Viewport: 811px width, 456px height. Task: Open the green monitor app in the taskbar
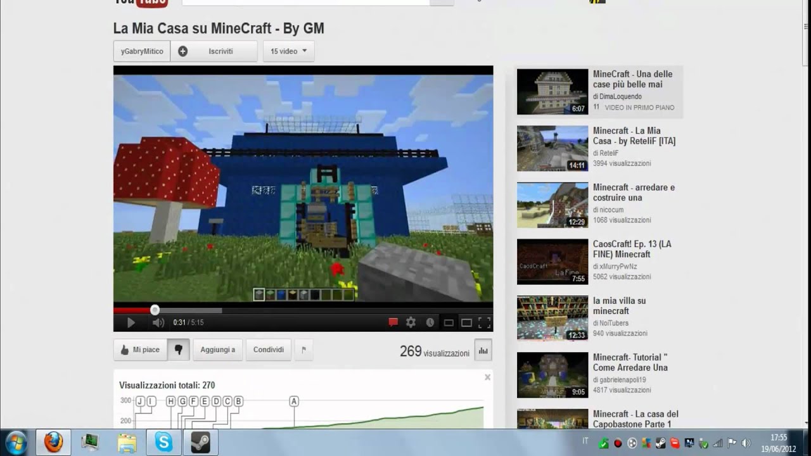pos(90,442)
